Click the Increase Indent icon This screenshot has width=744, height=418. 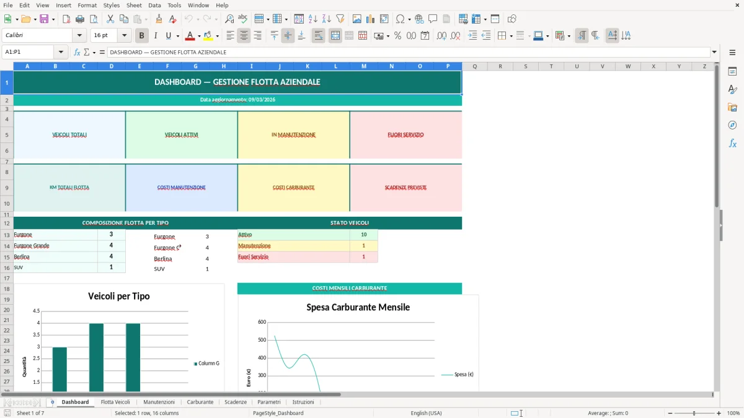click(x=472, y=36)
